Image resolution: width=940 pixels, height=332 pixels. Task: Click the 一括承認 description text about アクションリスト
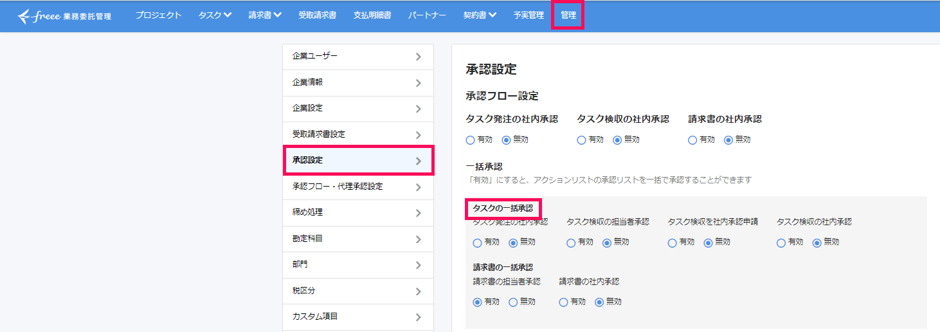click(x=609, y=180)
